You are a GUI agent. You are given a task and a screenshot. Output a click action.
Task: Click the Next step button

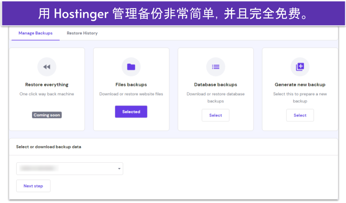33,186
